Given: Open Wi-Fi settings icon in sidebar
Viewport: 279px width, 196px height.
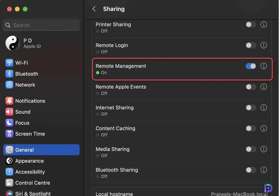Looking at the screenshot, I should [x=9, y=63].
